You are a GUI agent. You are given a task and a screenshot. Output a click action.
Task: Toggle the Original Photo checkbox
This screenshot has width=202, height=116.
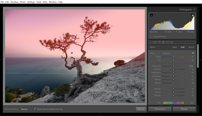coord(151,37)
